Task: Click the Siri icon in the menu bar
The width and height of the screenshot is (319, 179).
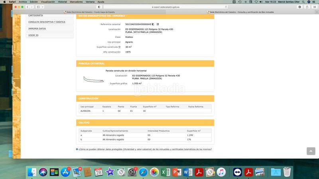Action: pyautogui.click(x=309, y=2)
